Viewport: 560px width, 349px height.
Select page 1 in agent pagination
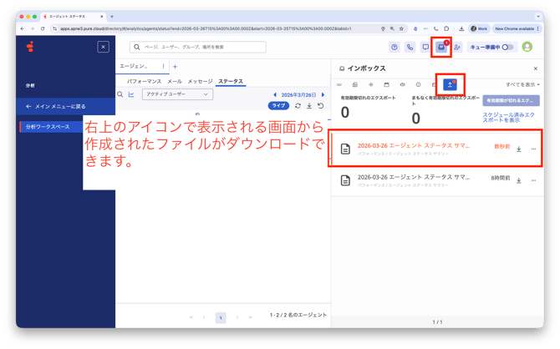pos(221,317)
